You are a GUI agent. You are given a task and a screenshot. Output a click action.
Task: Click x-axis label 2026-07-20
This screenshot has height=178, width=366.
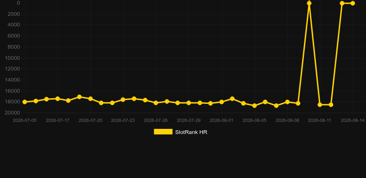click(90, 121)
